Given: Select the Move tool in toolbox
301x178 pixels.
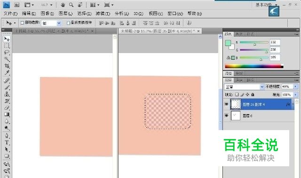Looking at the screenshot, I should [7, 39].
